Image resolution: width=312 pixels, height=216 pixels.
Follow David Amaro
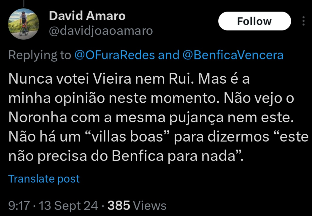[x=254, y=21]
